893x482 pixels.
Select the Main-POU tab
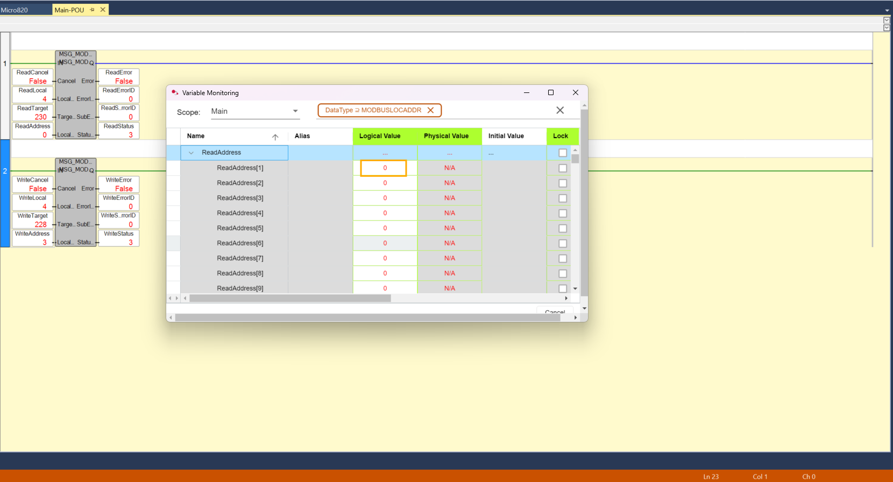69,10
